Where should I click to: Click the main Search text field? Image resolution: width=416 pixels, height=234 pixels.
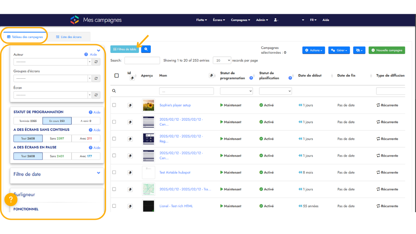pyautogui.click(x=142, y=60)
